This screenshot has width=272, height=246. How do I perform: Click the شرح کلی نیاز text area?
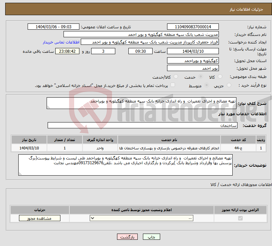[142, 103]
